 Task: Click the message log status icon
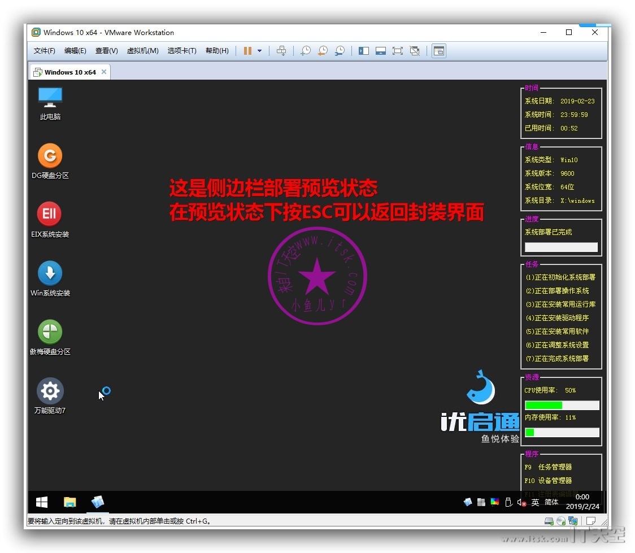coord(591,521)
